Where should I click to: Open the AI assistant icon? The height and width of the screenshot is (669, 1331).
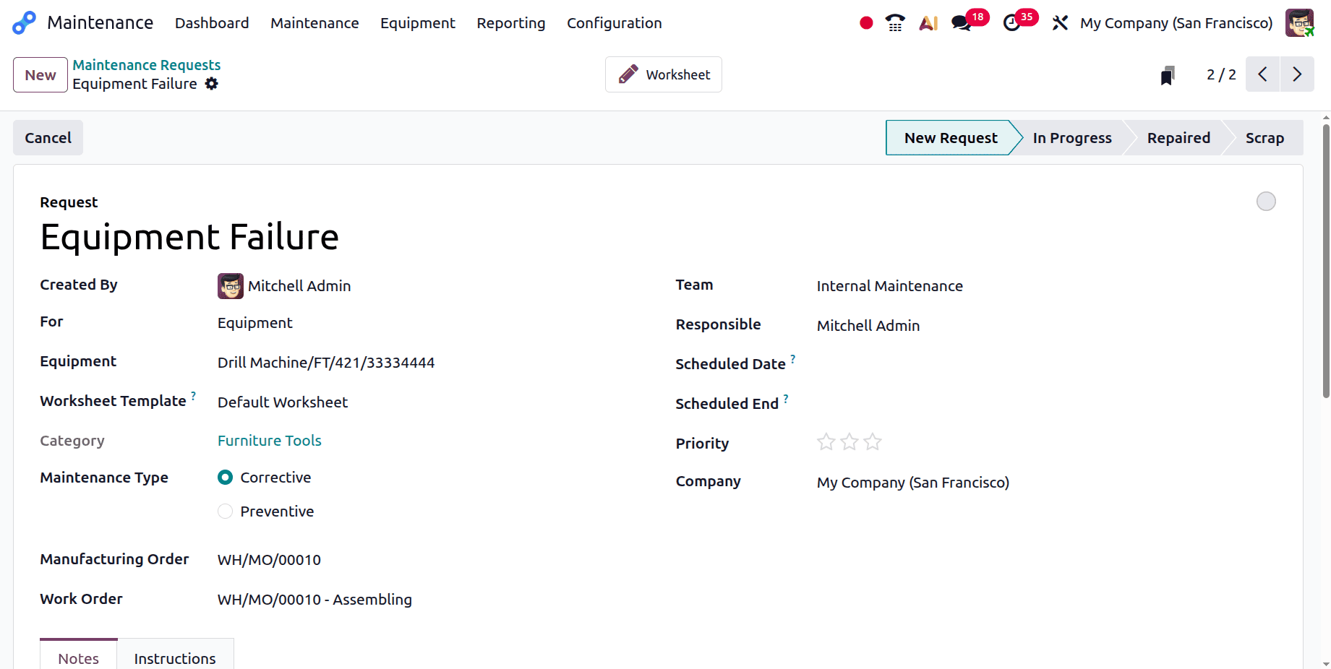928,23
